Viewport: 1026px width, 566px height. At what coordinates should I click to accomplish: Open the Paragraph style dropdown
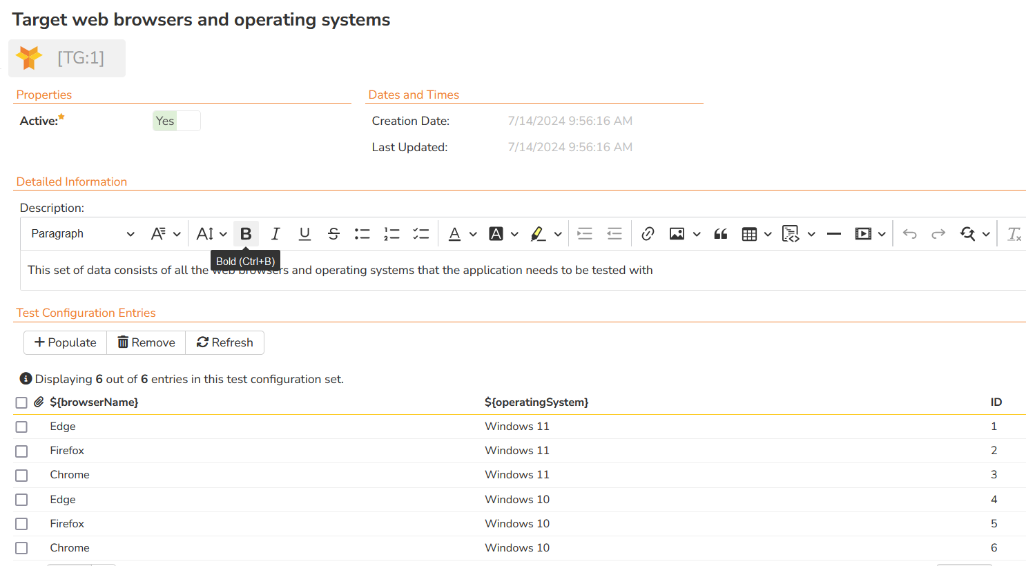point(82,234)
